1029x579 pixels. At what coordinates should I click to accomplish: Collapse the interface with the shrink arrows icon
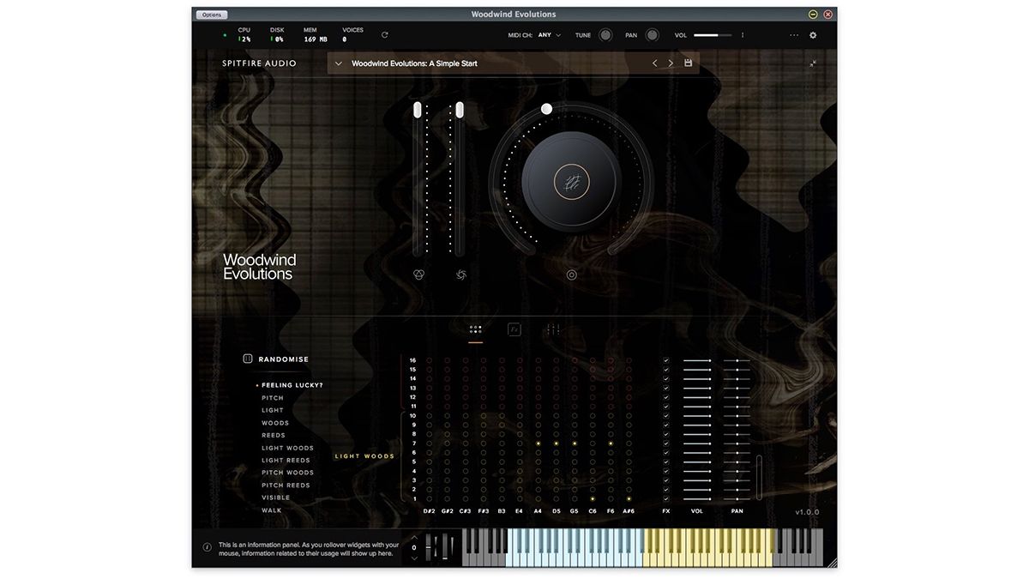click(x=813, y=63)
